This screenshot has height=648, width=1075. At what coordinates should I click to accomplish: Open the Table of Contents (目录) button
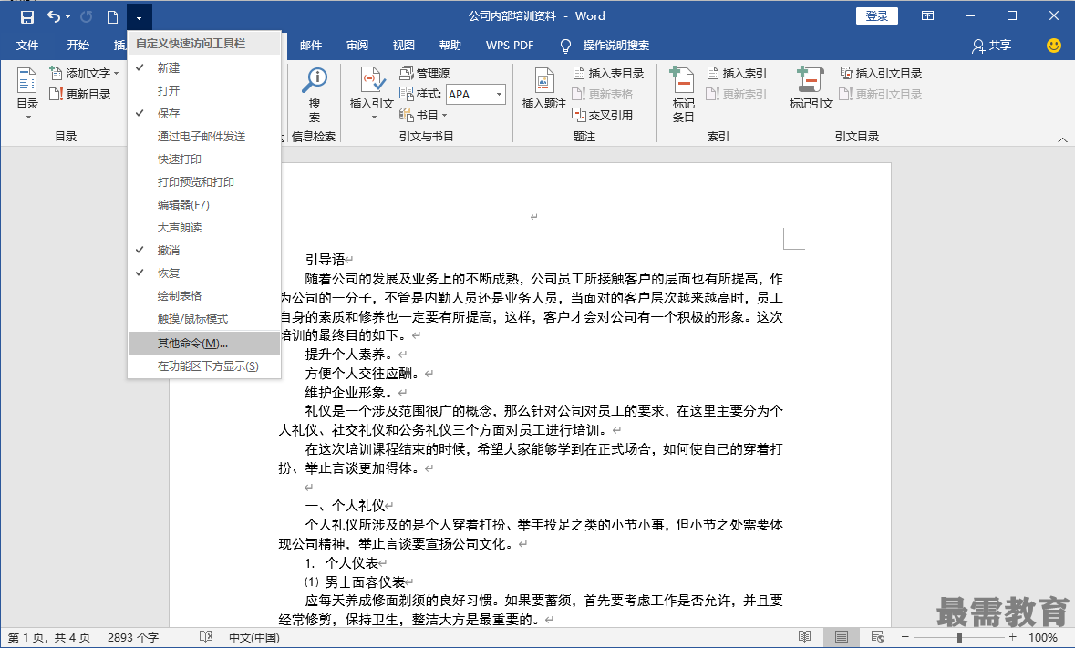(x=27, y=94)
